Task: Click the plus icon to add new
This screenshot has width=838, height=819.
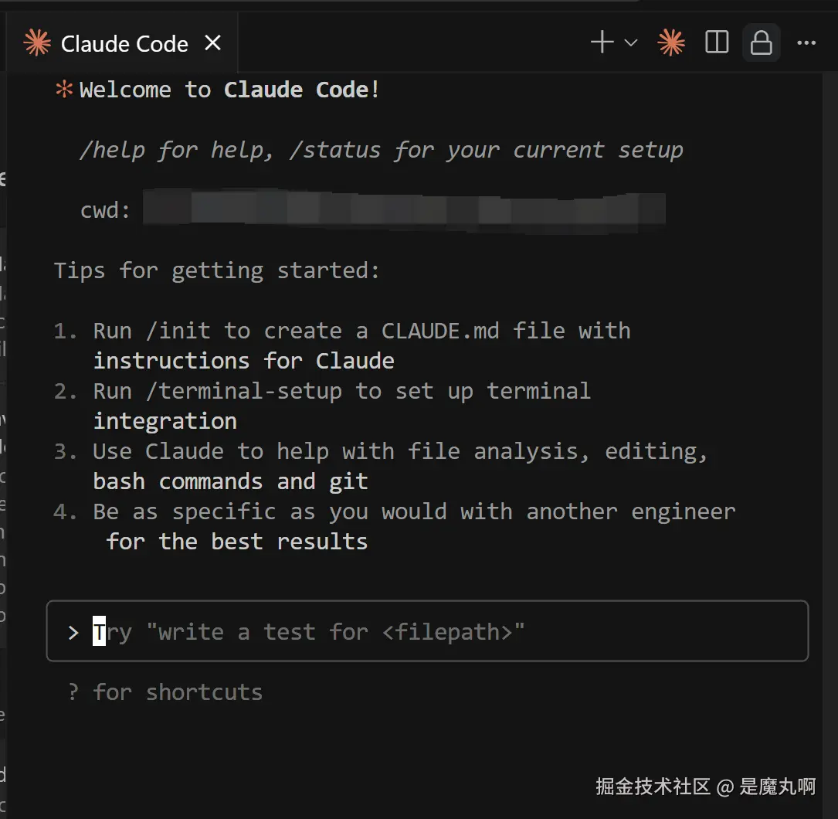Action: 602,42
